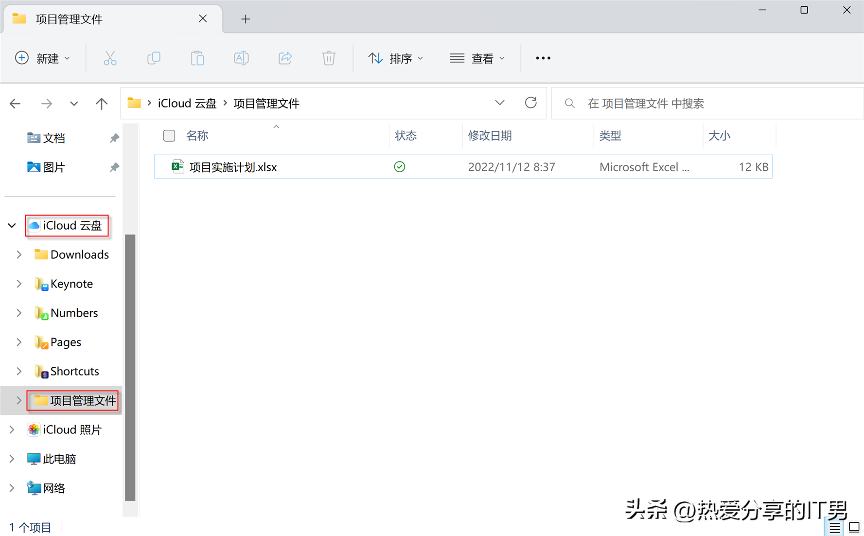Screen dimensions: 864x536
Task: Tick the select-all checkbox in header
Action: coord(169,136)
